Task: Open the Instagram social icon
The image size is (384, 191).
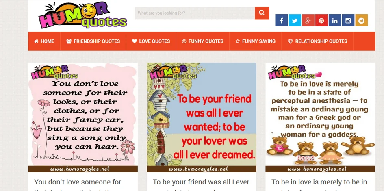Action: click(348, 20)
